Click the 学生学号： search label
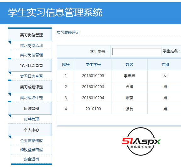The width and height of the screenshot is (181, 167). (99, 52)
